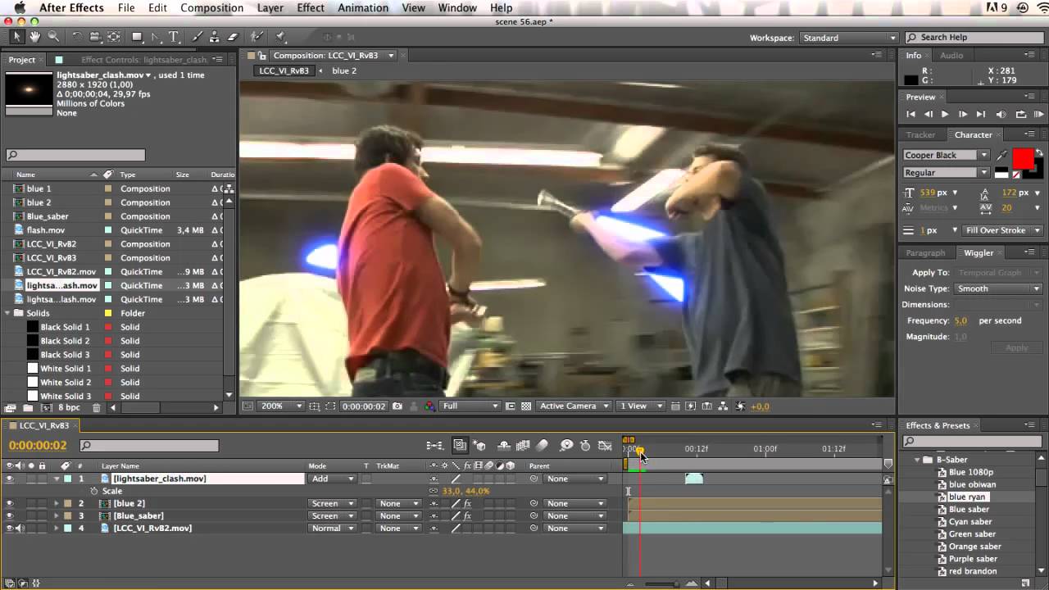
Task: Open the Effect menu
Action: point(311,7)
